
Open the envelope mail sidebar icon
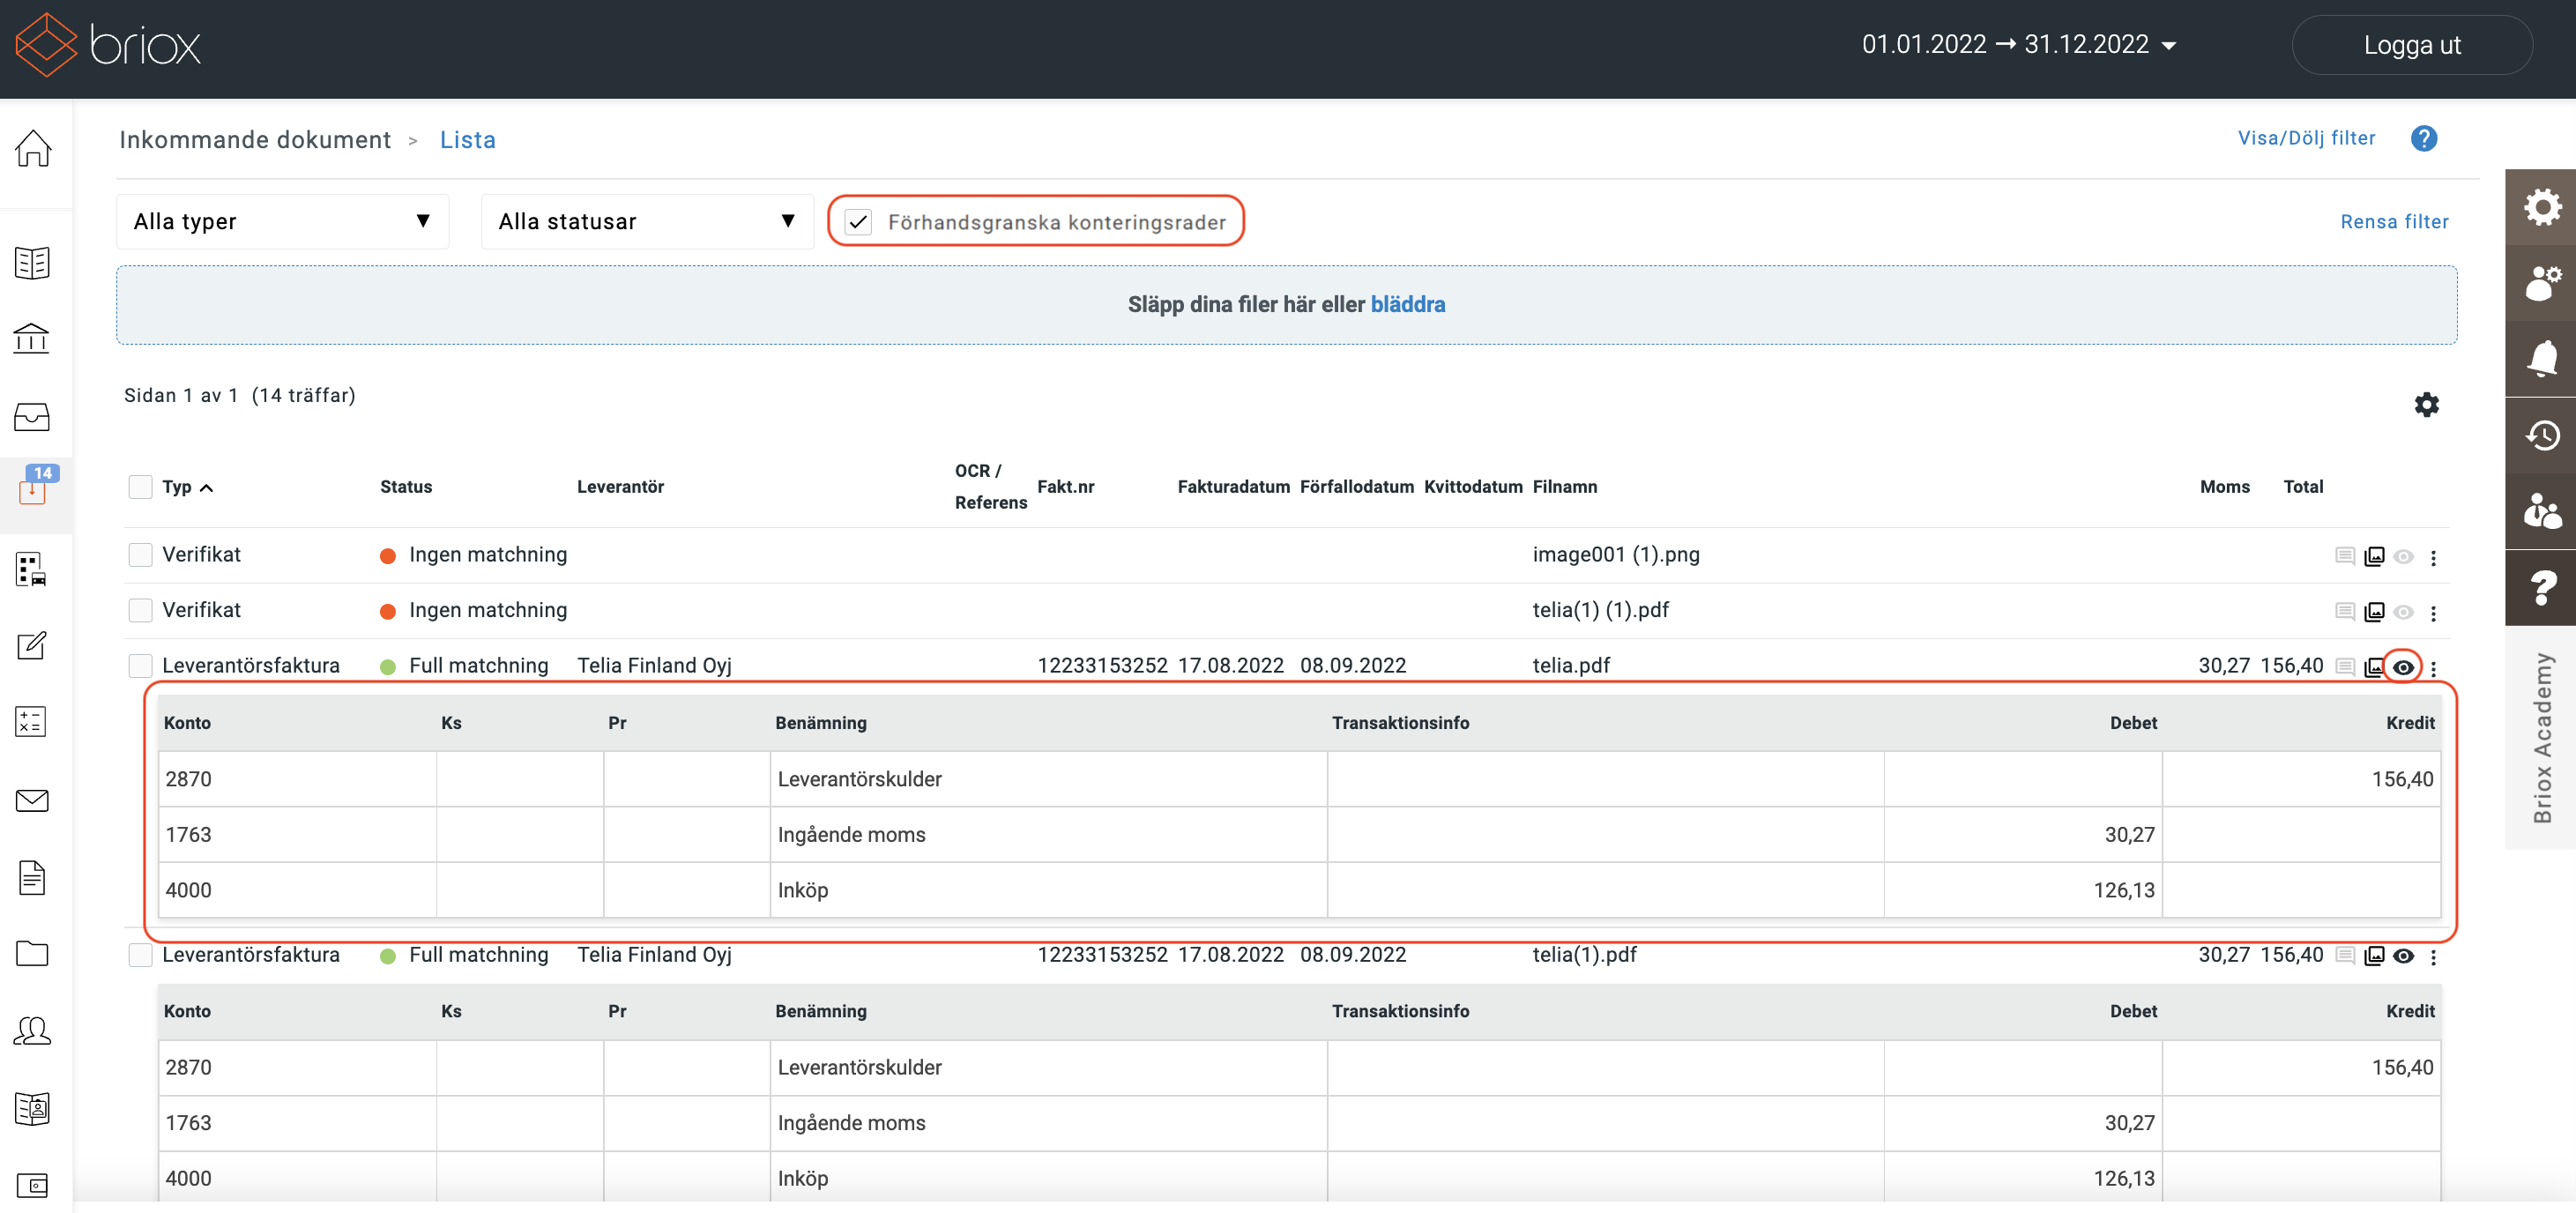point(32,800)
